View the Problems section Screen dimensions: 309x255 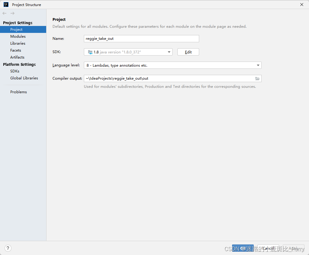point(18,92)
